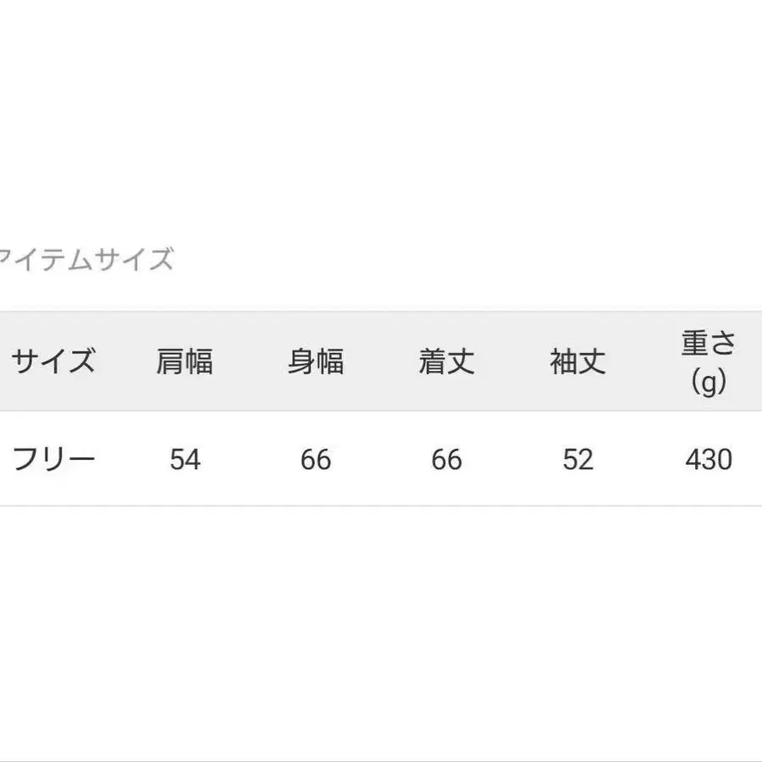Select the 身幅 column header
This screenshot has height=762, width=762.
tap(316, 362)
